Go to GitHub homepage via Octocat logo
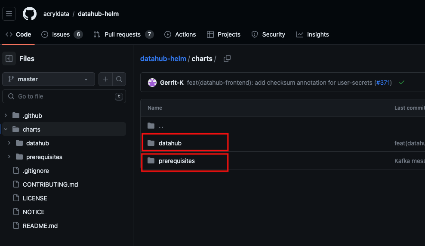This screenshot has width=425, height=246. 30,13
